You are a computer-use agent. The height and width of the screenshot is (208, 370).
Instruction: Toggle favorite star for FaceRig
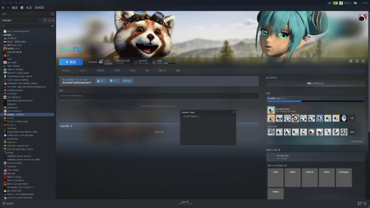coord(363,61)
